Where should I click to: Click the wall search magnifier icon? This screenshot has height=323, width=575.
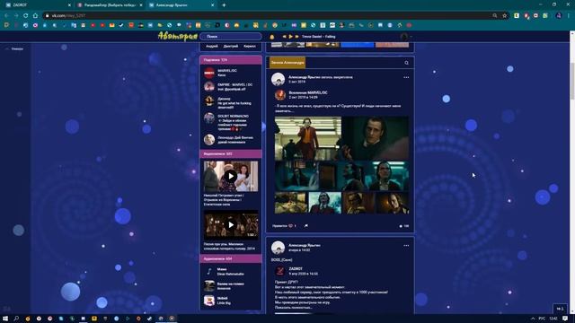[x=406, y=63]
